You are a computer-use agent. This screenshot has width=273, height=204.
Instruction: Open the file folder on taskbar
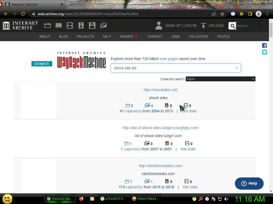click(92, 199)
